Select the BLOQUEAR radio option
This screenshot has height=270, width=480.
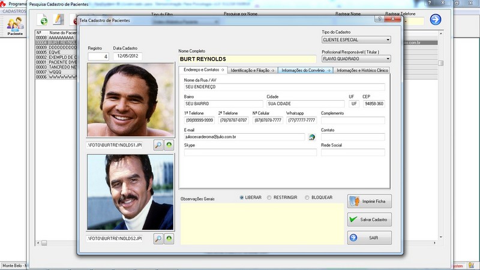tap(307, 197)
